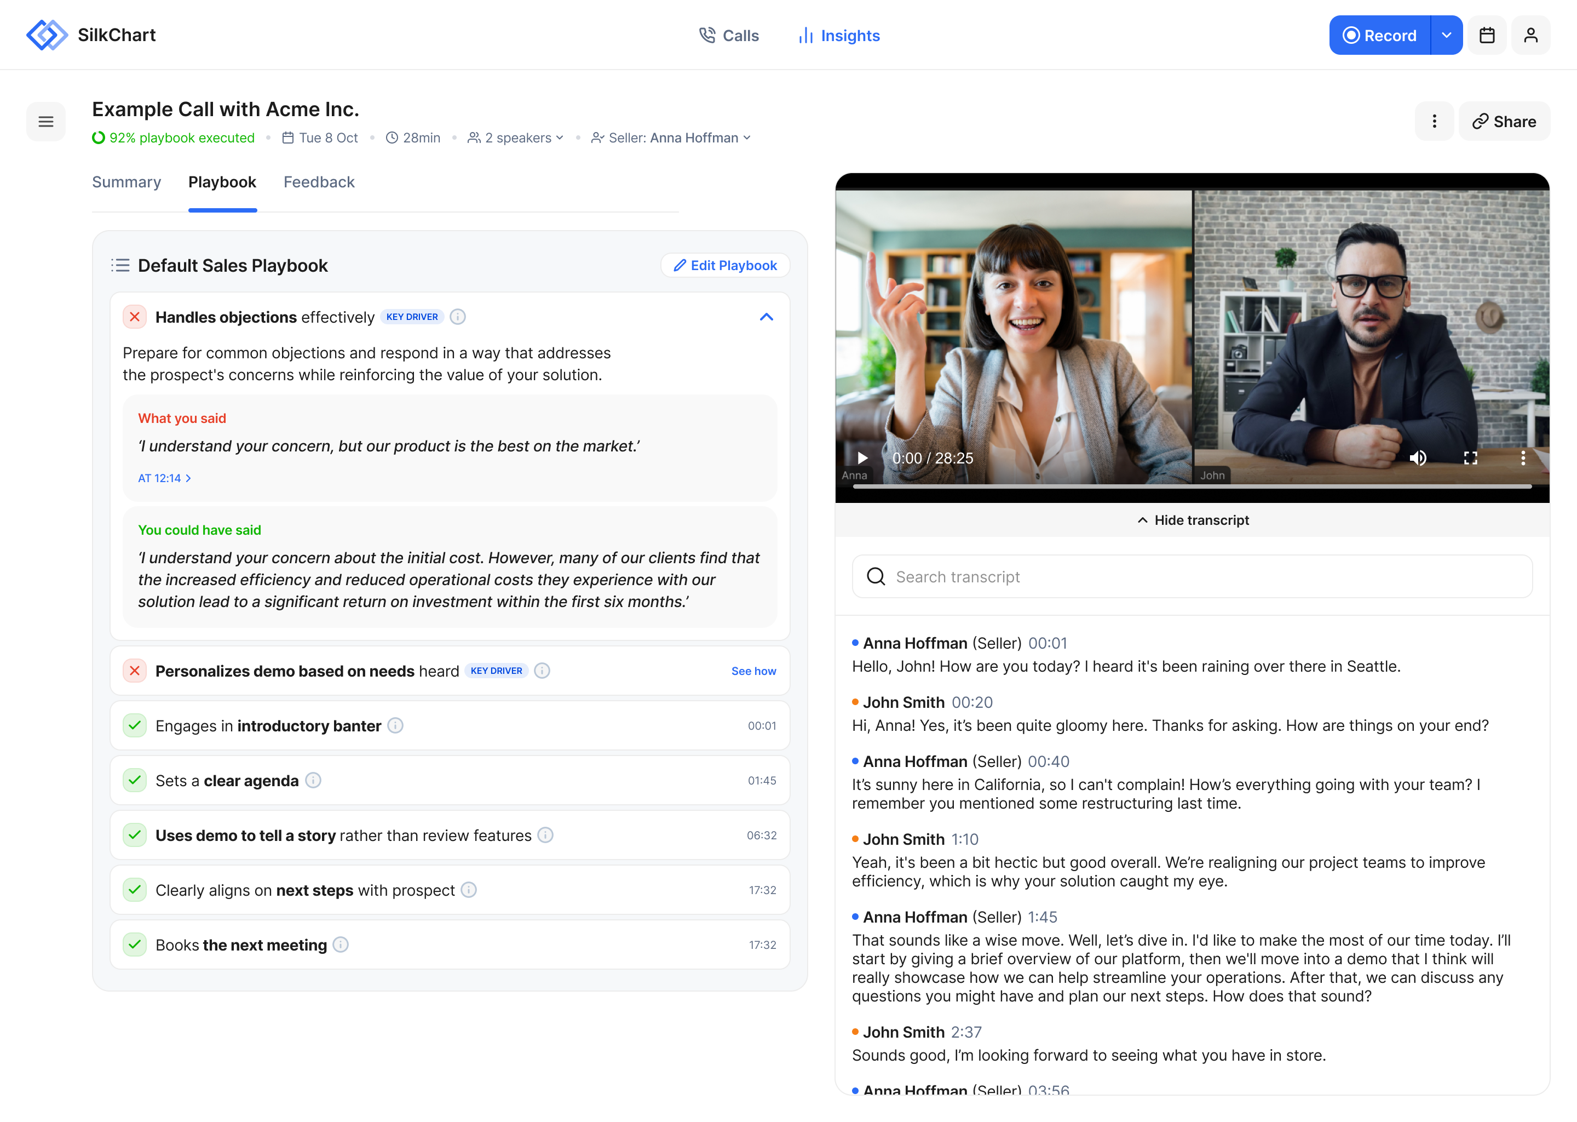Enter fullscreen on the video
Screen dimensions: 1577x1122
[x=1470, y=458]
